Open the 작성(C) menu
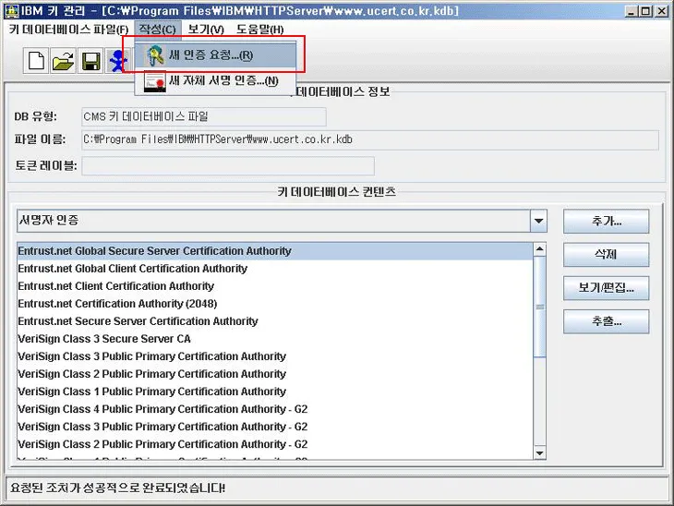Screen dimensions: 674x506 pyautogui.click(x=157, y=30)
